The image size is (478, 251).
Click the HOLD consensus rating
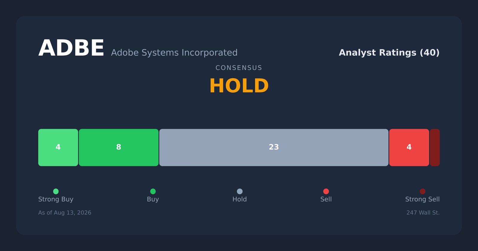239,86
